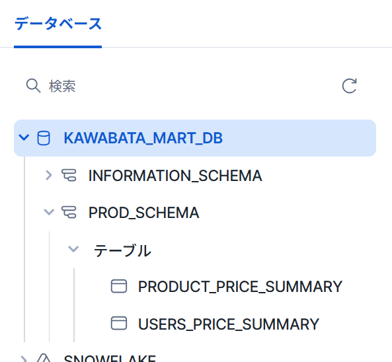
Task: Switch to the データベース tab
Action: click(58, 24)
